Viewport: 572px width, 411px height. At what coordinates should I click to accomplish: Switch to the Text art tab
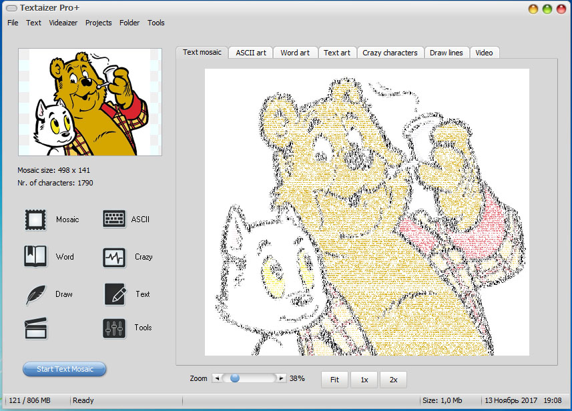point(336,53)
